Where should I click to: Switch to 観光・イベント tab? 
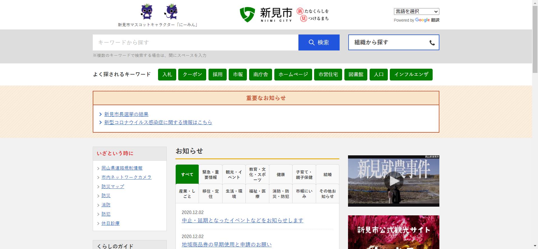pos(234,174)
